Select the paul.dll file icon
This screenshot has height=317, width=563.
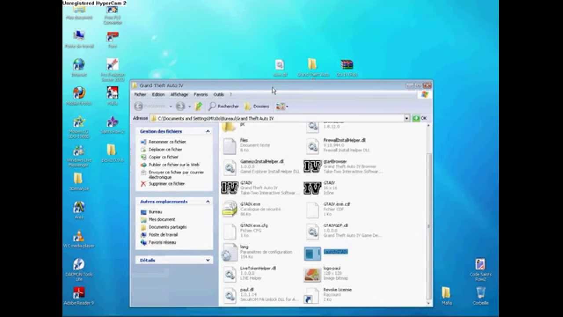tap(230, 295)
